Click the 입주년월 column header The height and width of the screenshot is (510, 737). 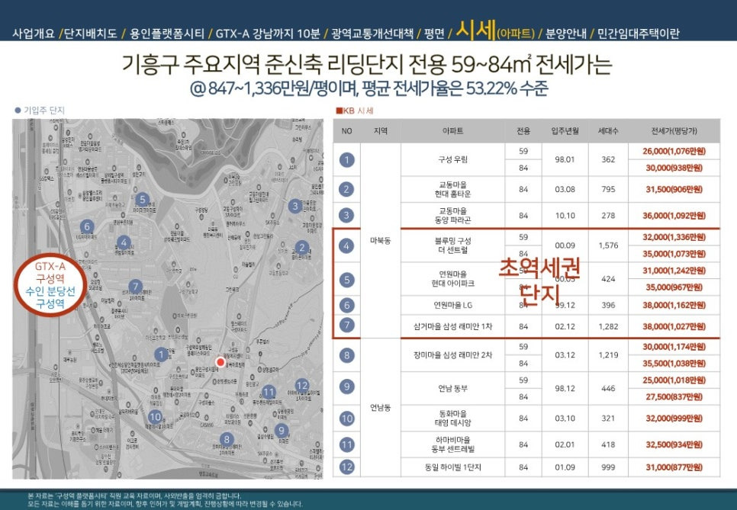(x=565, y=131)
